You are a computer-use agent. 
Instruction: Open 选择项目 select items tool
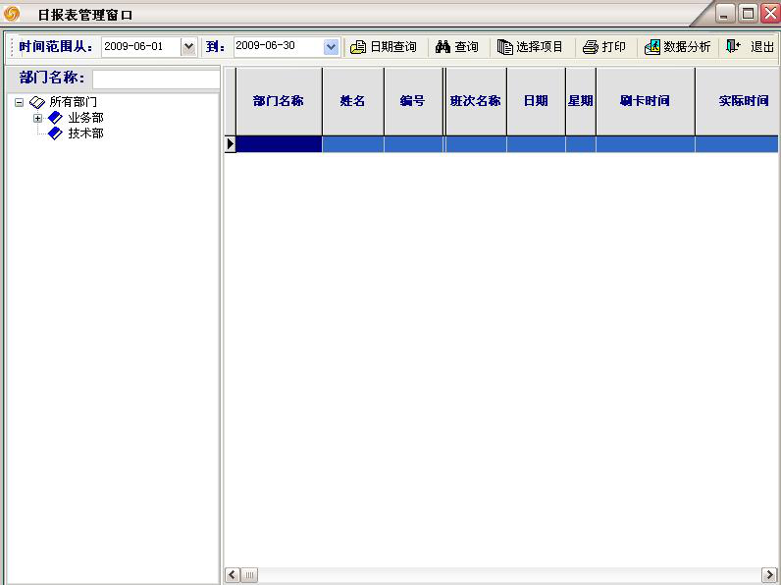click(x=505, y=47)
